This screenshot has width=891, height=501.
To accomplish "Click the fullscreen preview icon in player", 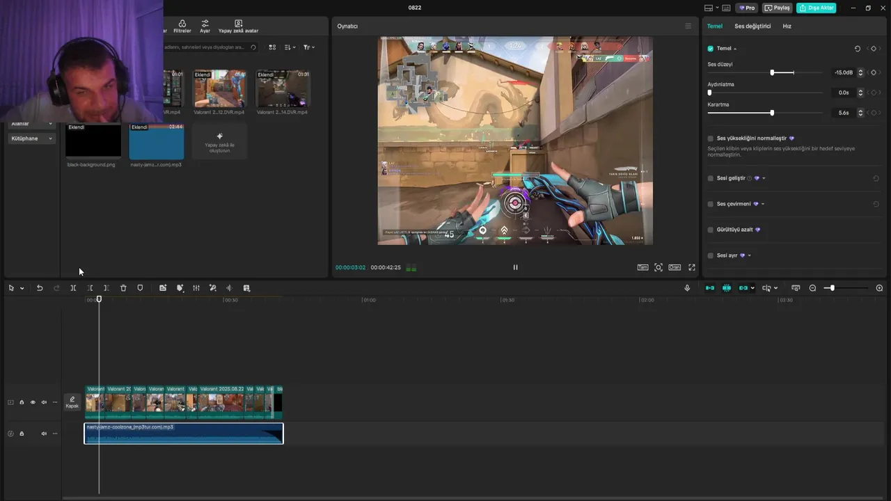I will click(692, 267).
